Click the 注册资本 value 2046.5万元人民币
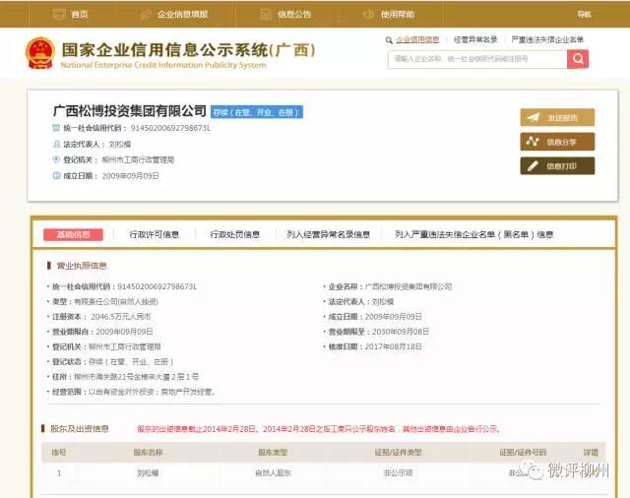The height and width of the screenshot is (498, 630). pyautogui.click(x=121, y=317)
